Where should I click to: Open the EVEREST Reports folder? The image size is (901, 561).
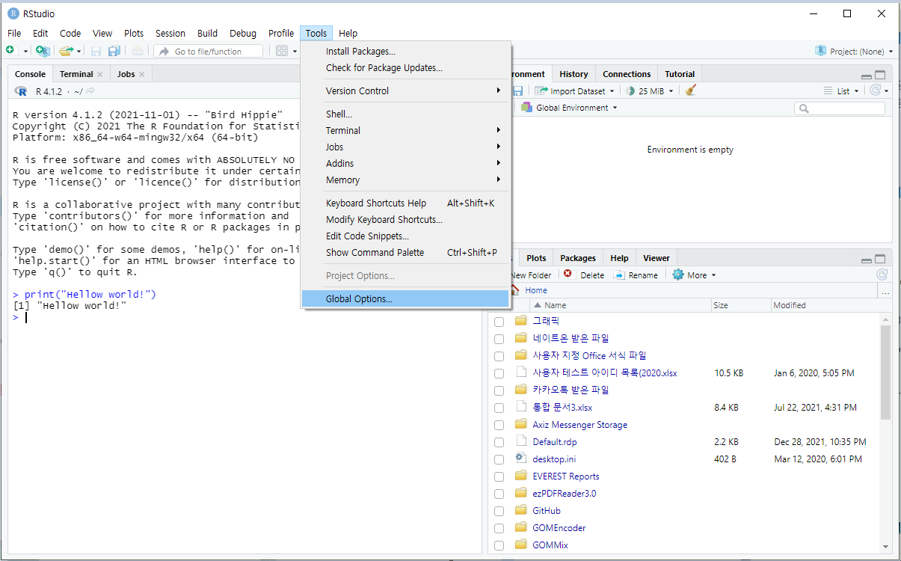[x=566, y=476]
